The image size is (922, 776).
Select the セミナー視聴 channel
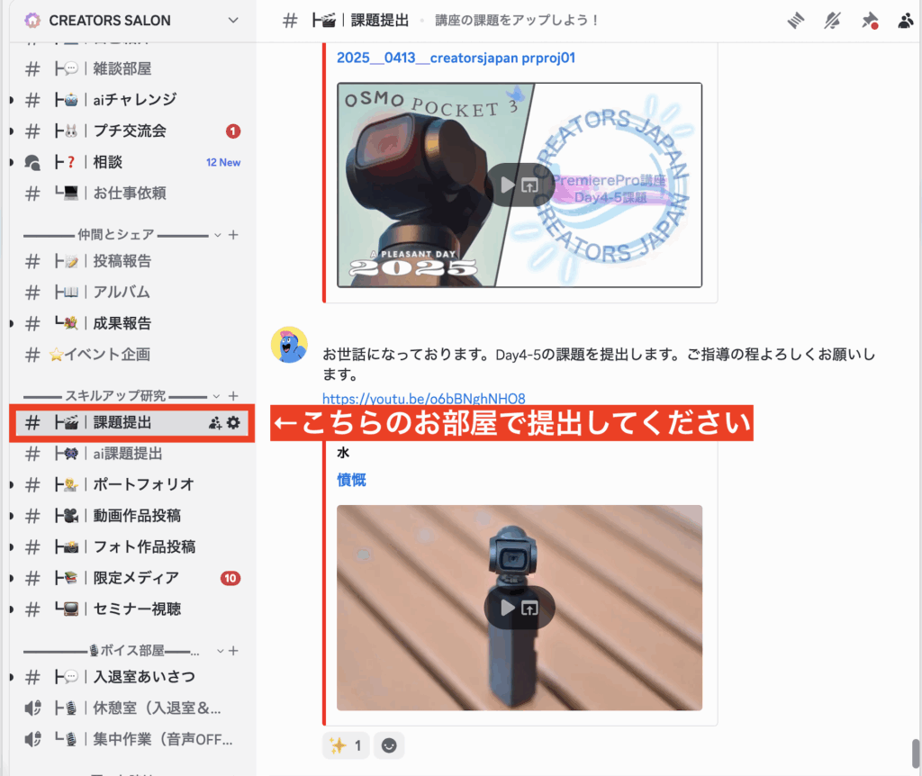[131, 609]
